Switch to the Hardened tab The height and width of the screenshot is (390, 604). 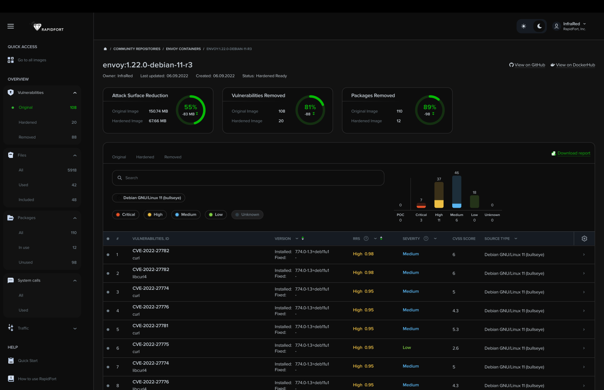coord(145,157)
